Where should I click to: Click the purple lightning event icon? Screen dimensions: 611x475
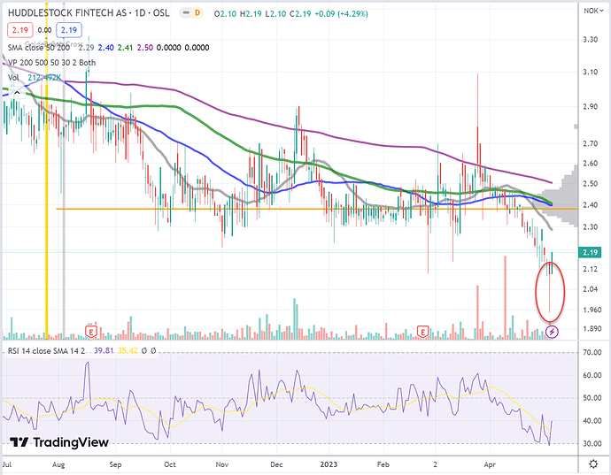pos(552,332)
